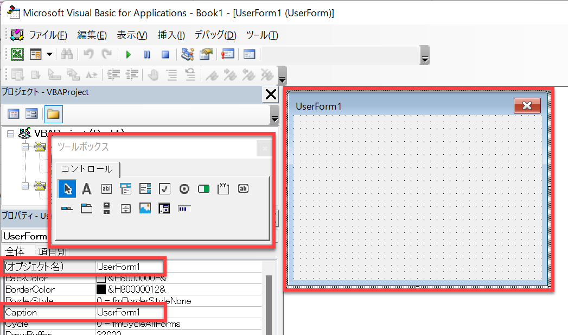Click the window icon with red exclamation mark
Image resolution: width=568 pixels, height=335 pixels.
[x=228, y=54]
